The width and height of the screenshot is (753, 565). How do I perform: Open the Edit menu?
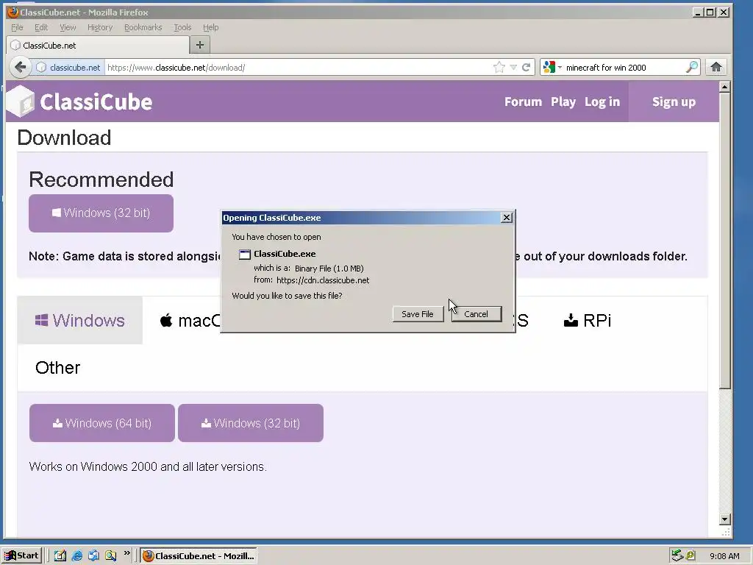click(41, 27)
